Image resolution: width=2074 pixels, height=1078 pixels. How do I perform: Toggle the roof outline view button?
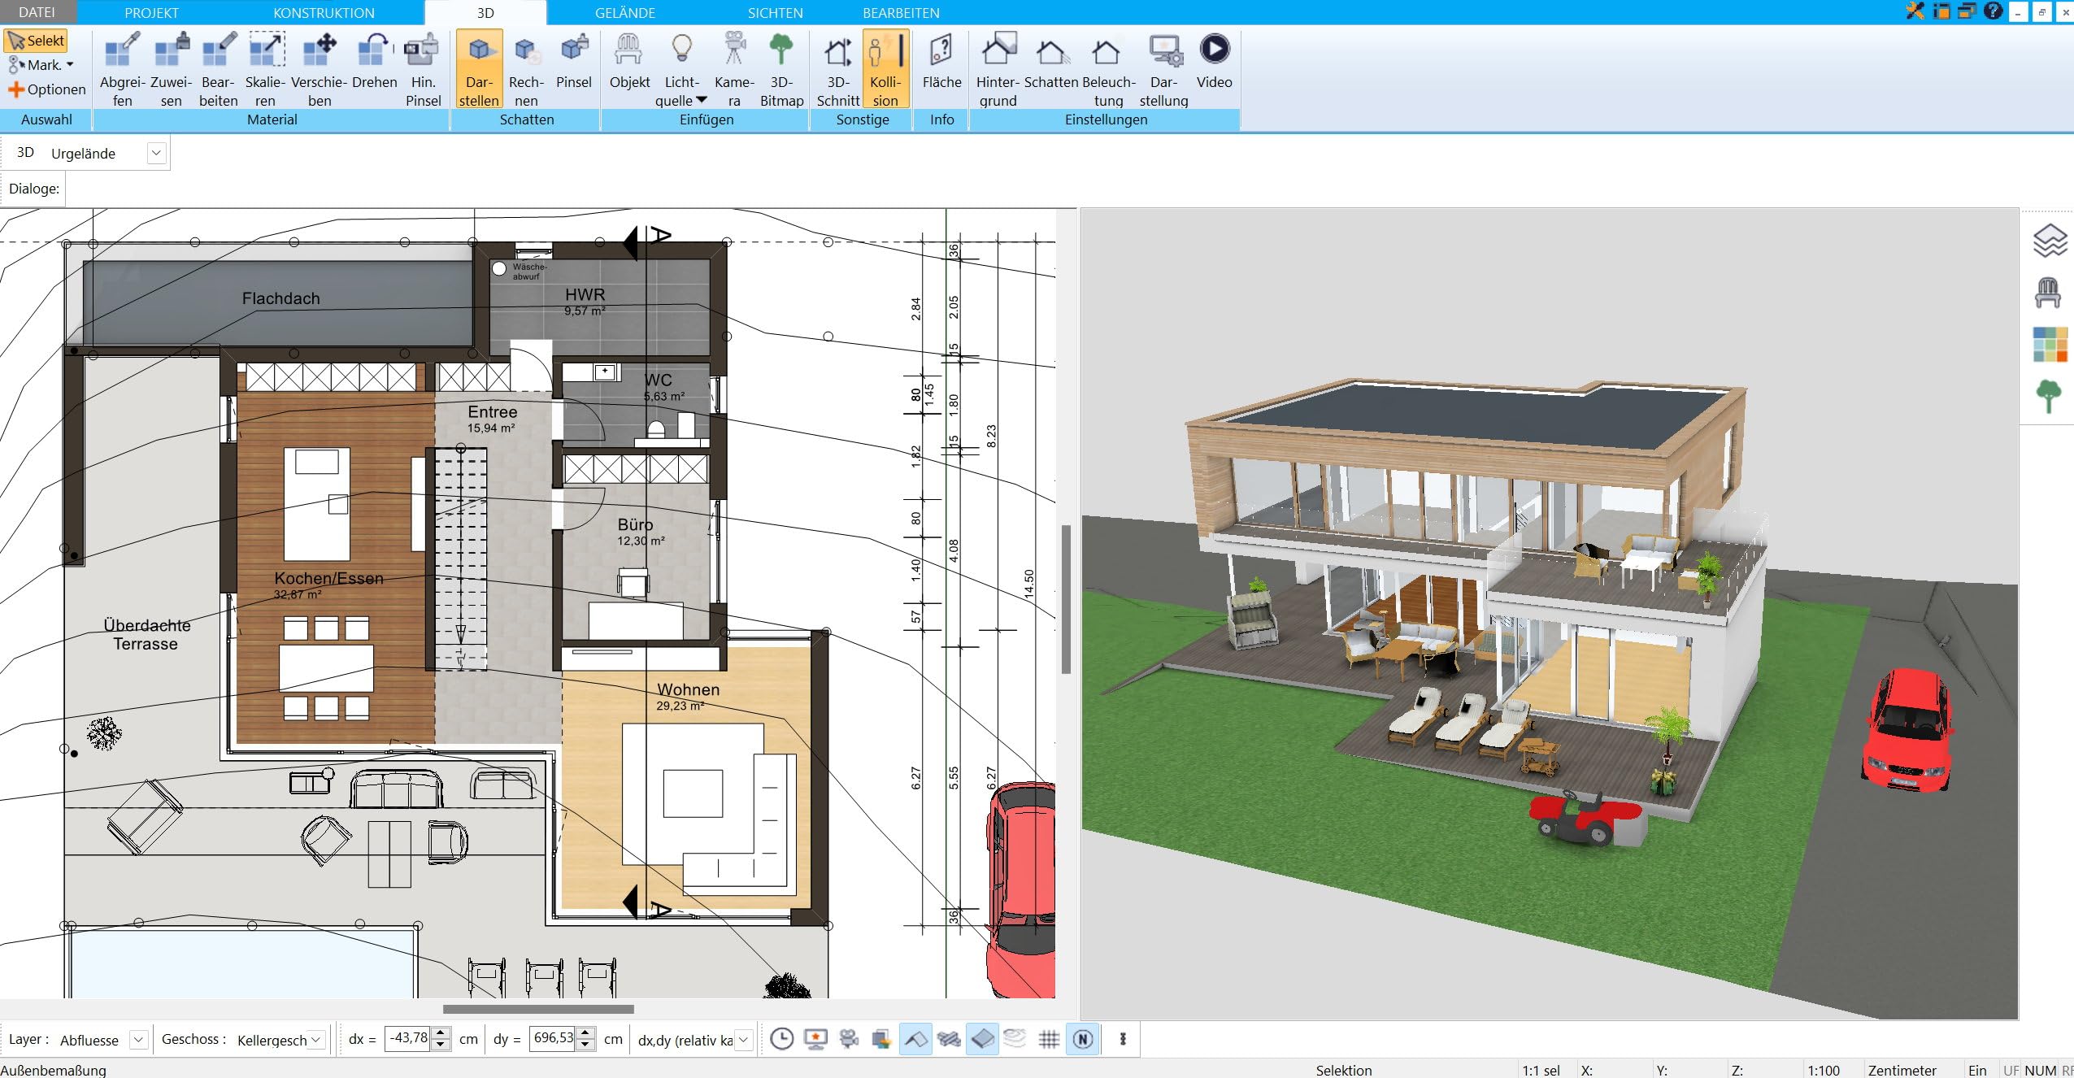pyautogui.click(x=915, y=1039)
